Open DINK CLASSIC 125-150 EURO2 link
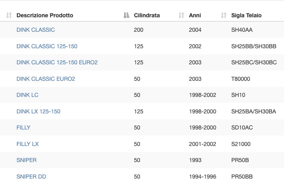This screenshot has width=284, height=187. [x=57, y=62]
